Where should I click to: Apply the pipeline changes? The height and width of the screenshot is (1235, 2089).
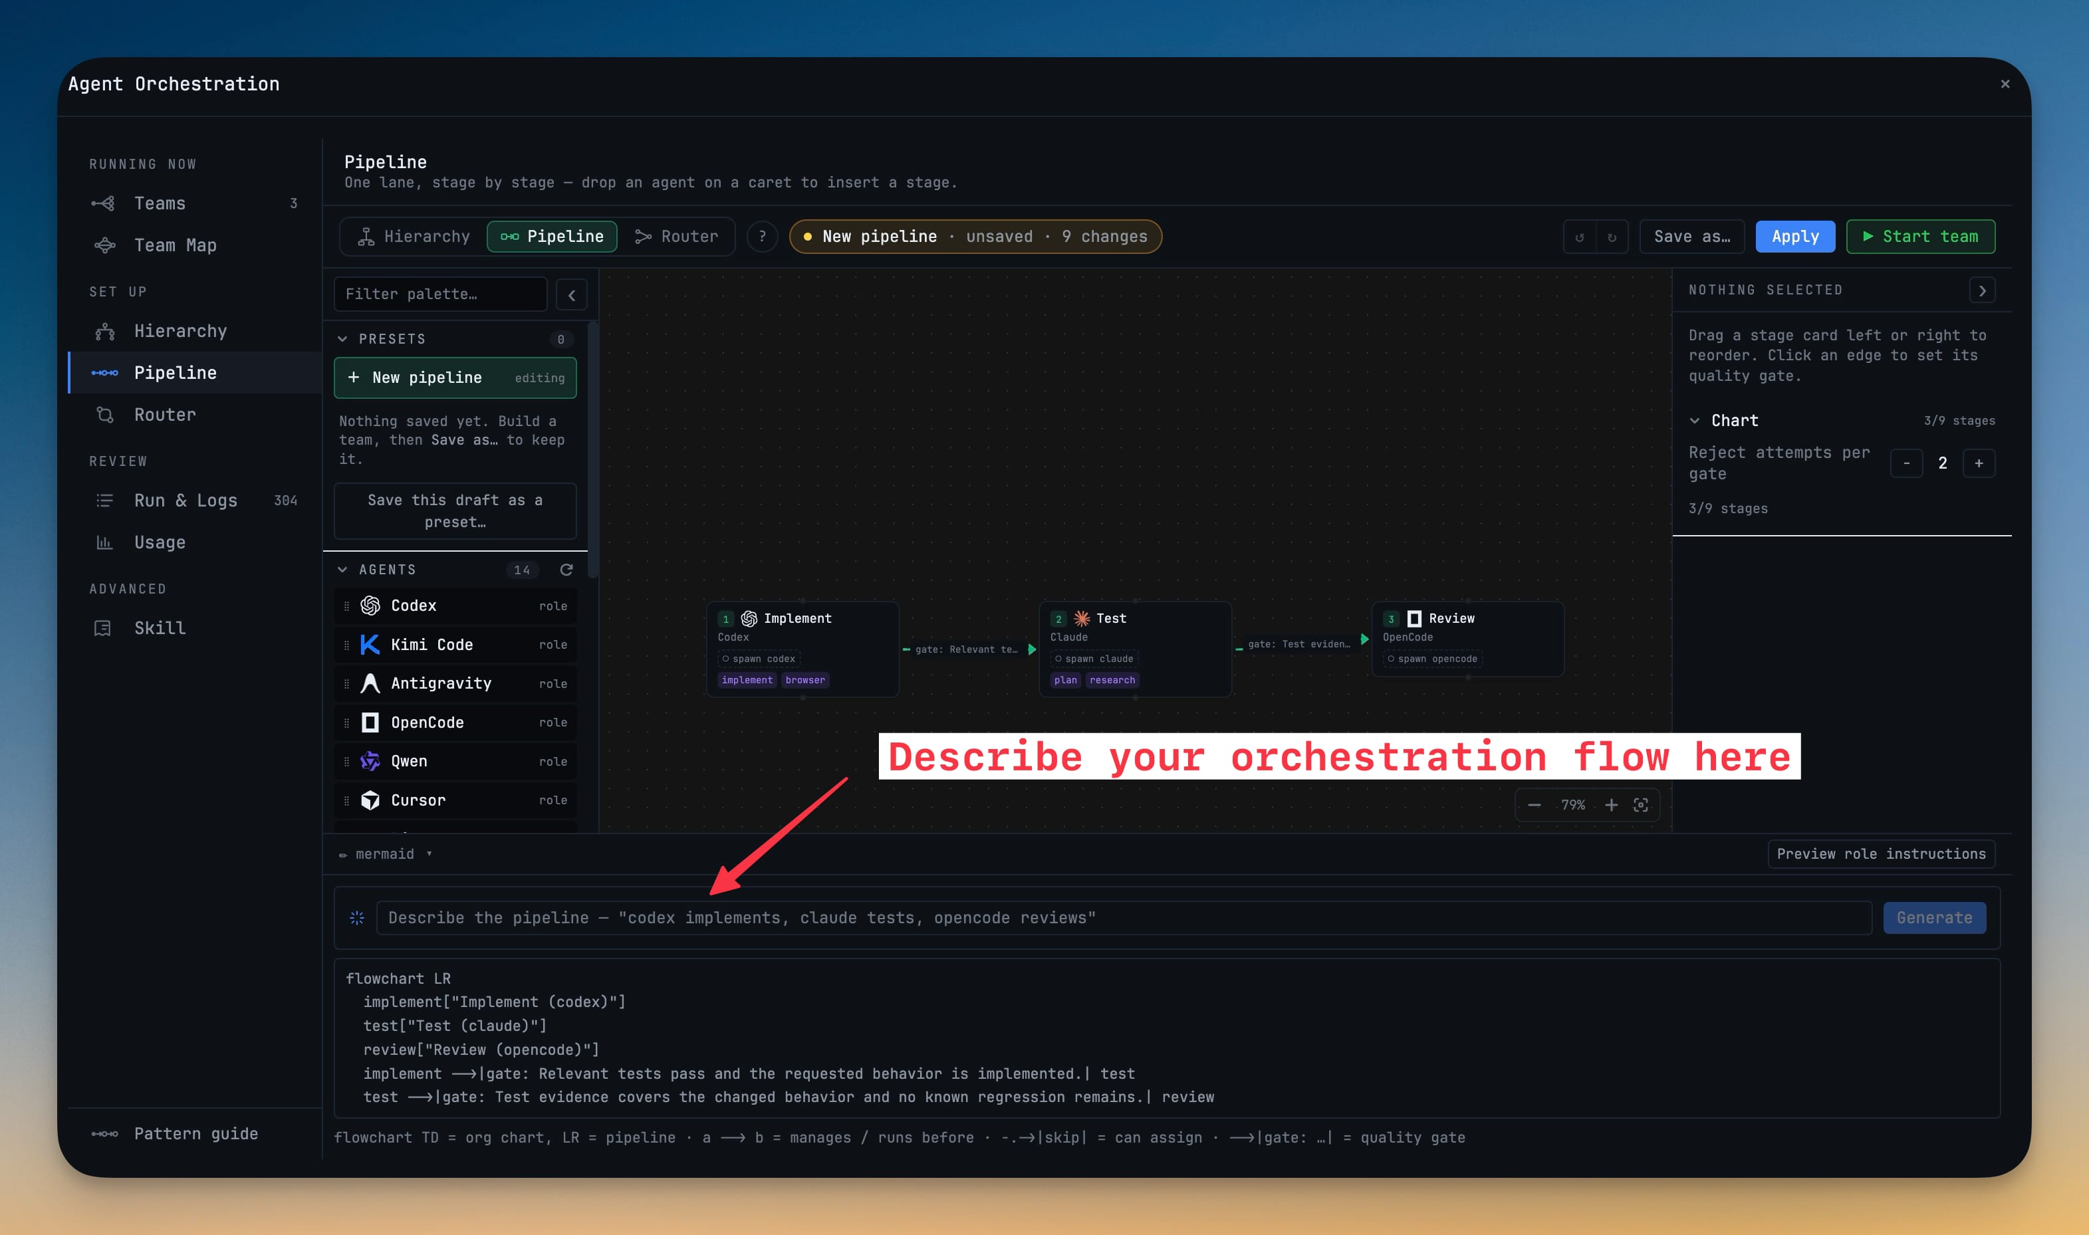point(1795,237)
